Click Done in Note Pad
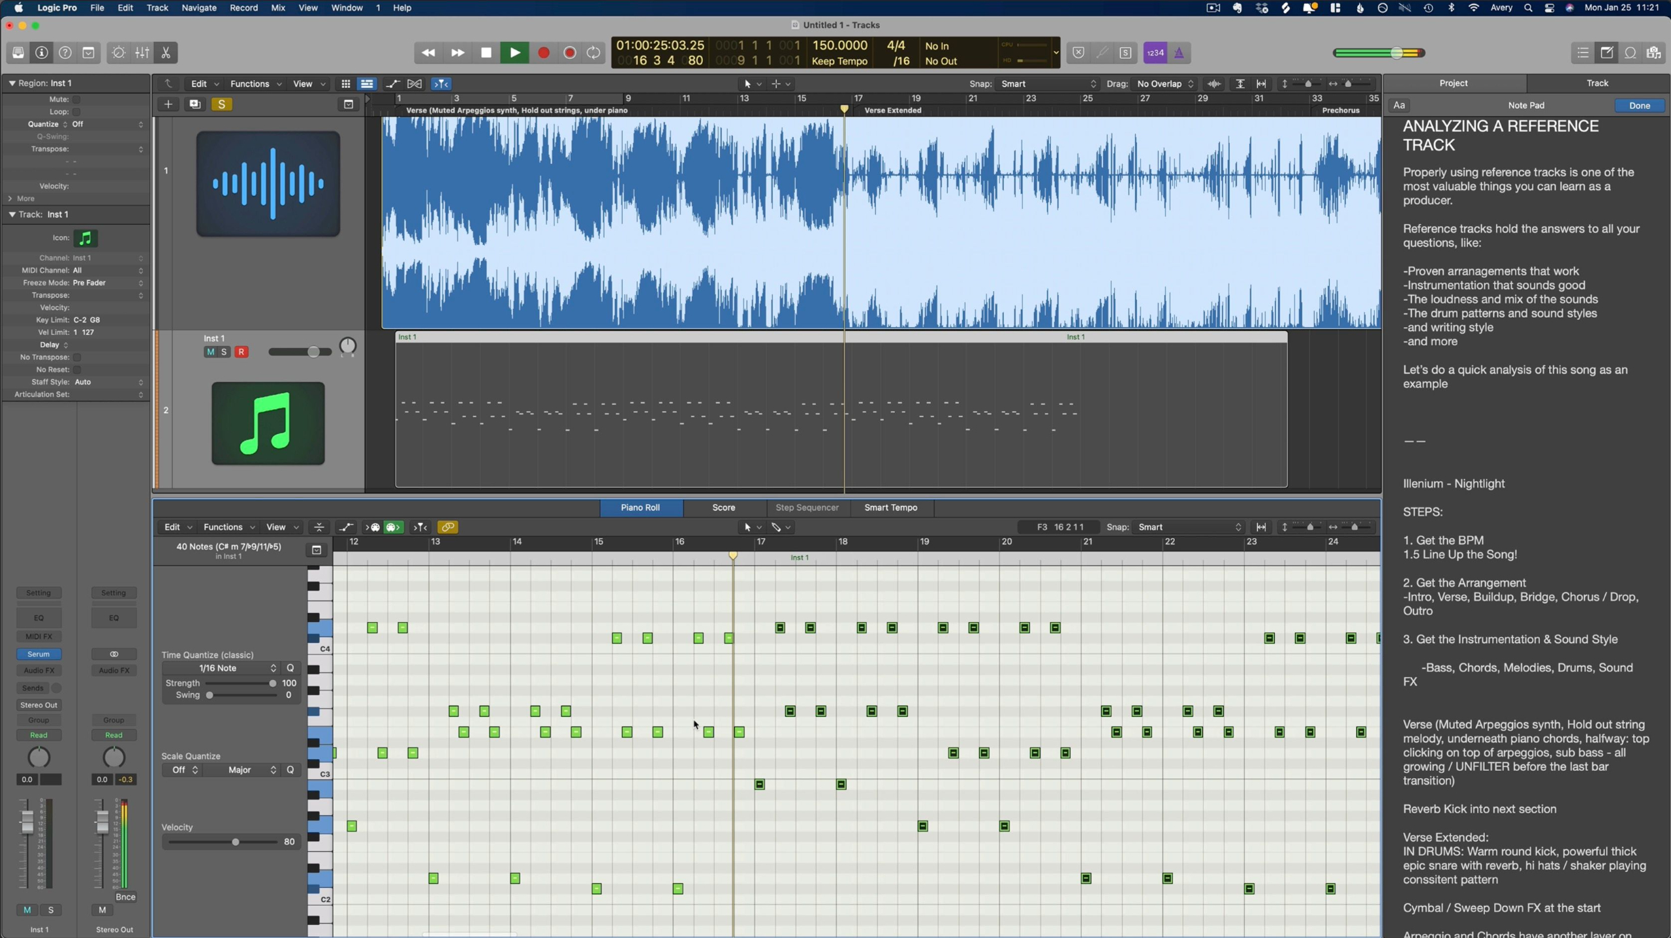Viewport: 1671px width, 938px height. [x=1639, y=106]
